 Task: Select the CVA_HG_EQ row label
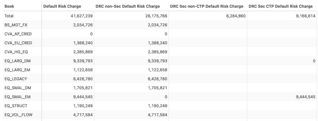[x=16, y=52]
